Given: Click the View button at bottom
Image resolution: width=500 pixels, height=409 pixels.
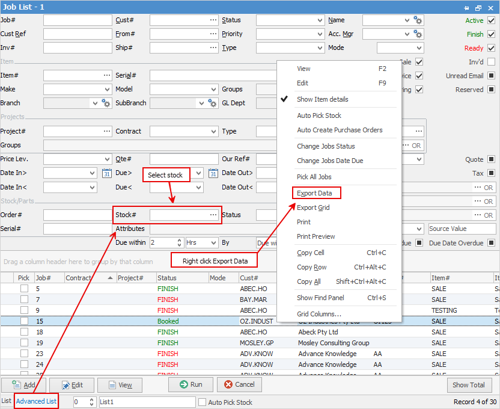Looking at the screenshot, I should (x=120, y=385).
